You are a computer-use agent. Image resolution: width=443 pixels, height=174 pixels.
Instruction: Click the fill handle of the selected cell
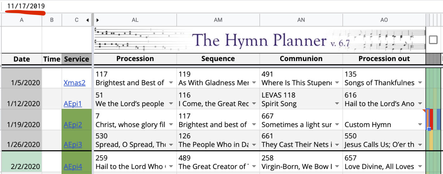point(429,129)
